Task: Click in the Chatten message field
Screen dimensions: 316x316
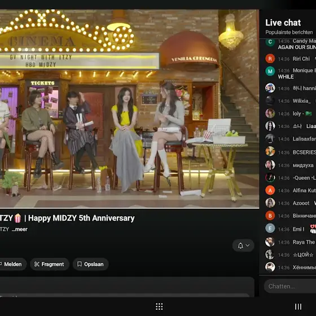Action: pyautogui.click(x=290, y=286)
